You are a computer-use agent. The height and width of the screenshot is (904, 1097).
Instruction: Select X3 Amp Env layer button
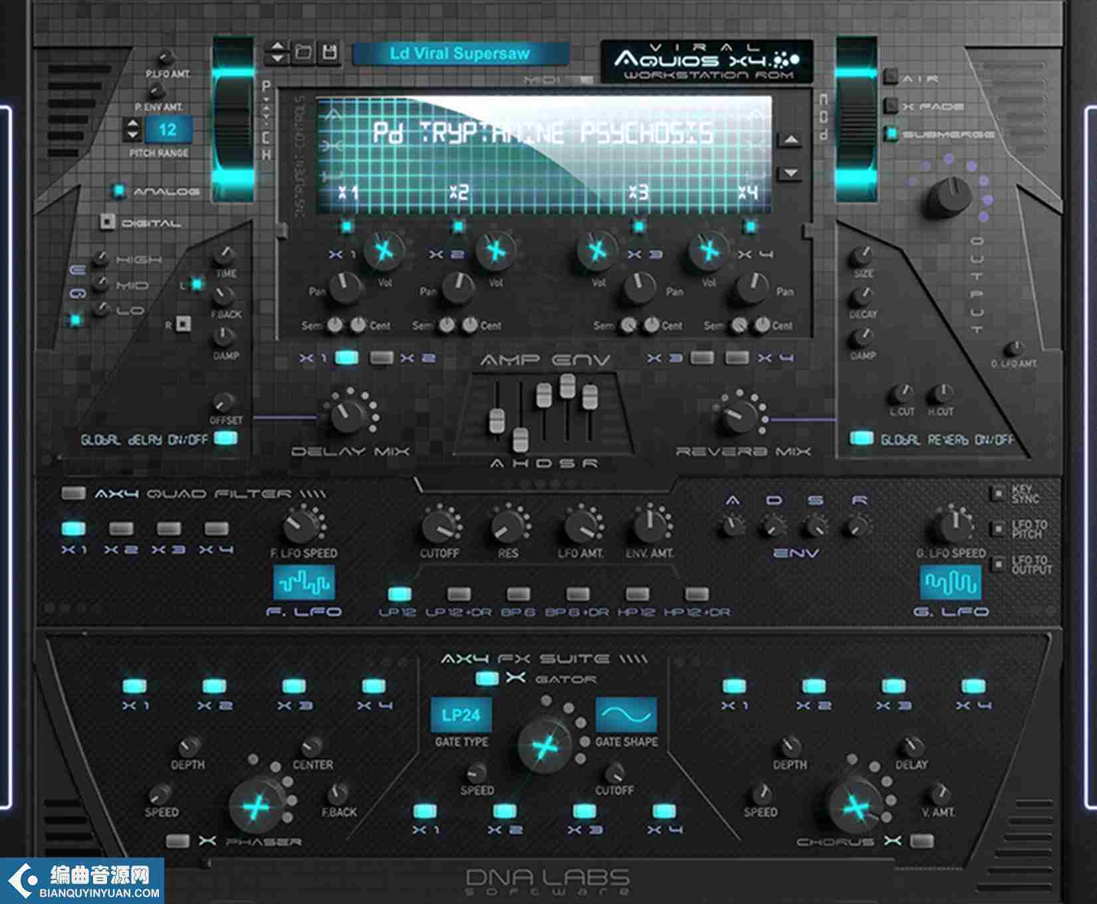[701, 357]
